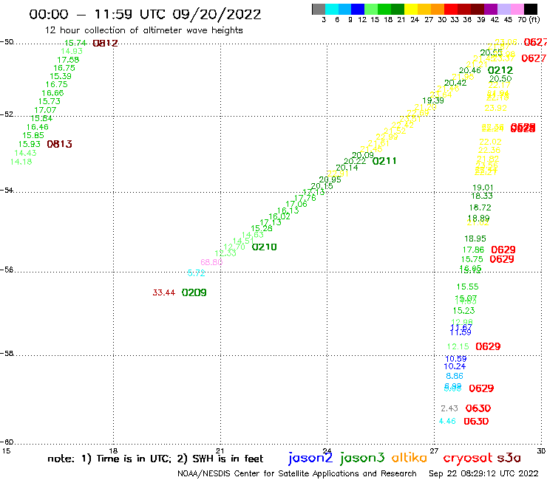Click the dark green value 18.72
Viewport: 547px width, 480px height.
(x=480, y=208)
